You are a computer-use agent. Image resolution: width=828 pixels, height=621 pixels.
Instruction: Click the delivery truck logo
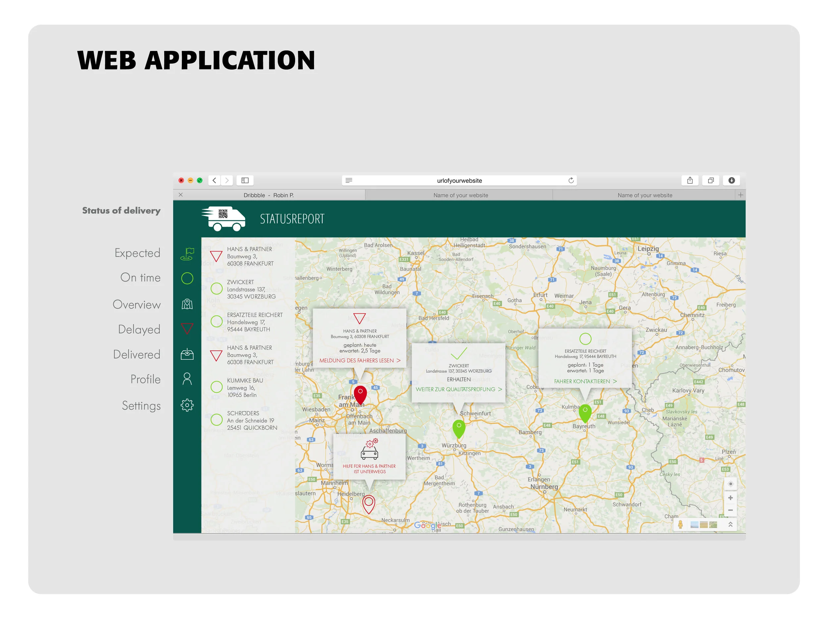pos(224,219)
